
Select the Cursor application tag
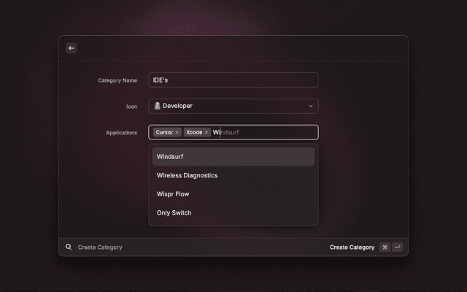(164, 132)
